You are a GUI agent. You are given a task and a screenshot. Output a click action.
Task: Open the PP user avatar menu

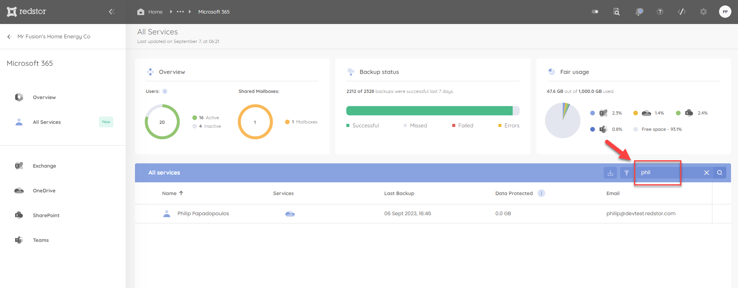(725, 12)
